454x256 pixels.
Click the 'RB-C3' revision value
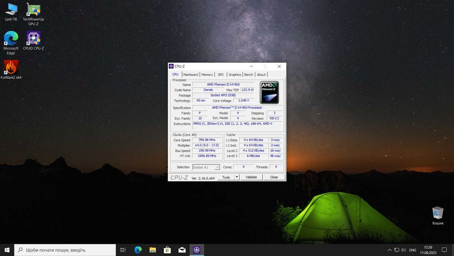pos(274,118)
